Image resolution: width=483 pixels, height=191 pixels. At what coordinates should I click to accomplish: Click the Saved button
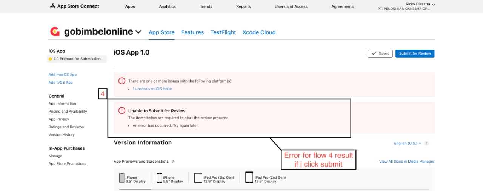point(380,53)
